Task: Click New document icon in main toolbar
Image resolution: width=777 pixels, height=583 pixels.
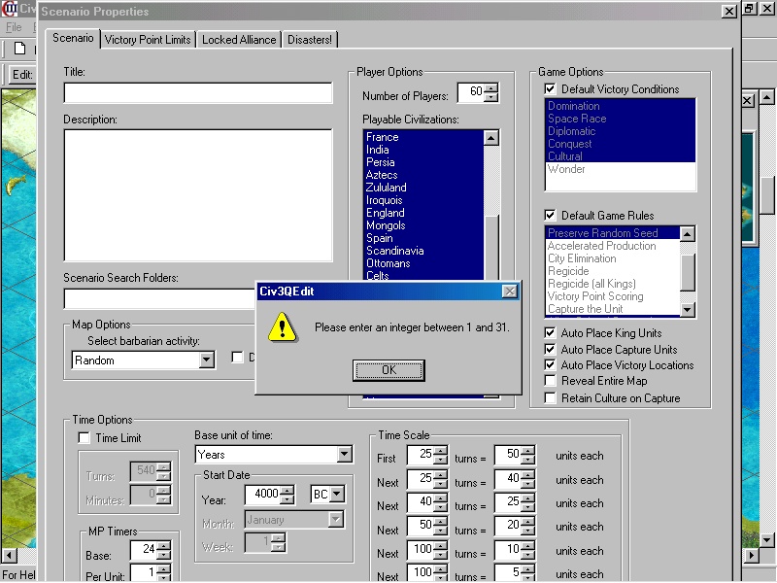Action: (19, 49)
